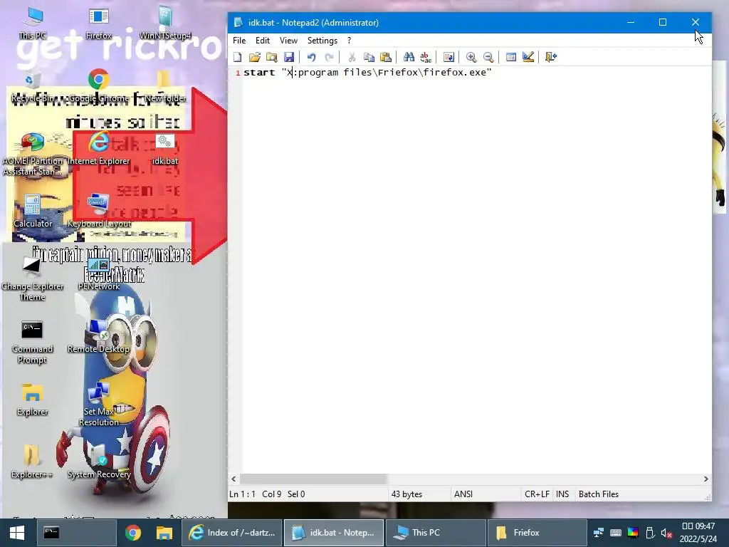Open Find with the binoculars icon
Viewport: 729px width, 547px height.
pyautogui.click(x=409, y=57)
